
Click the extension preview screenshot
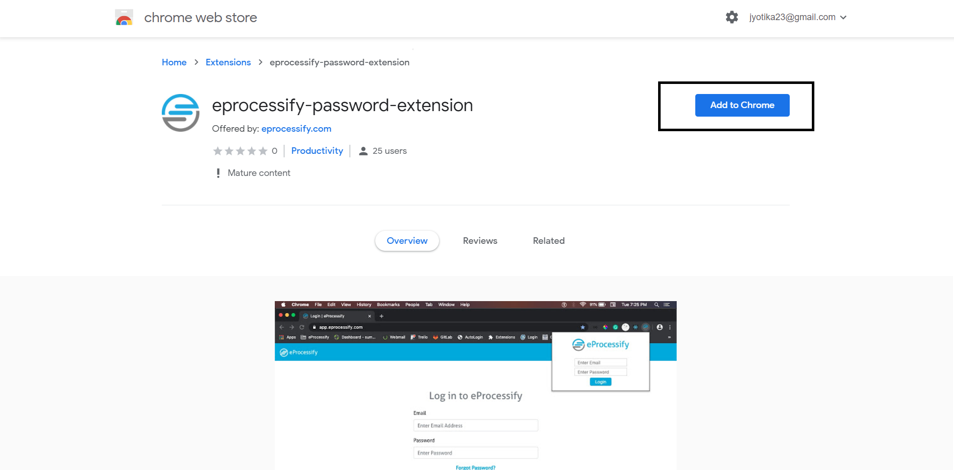[475, 386]
